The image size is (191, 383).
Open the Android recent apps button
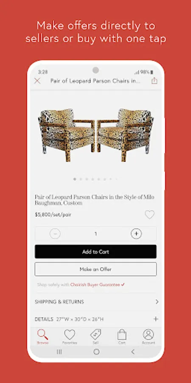pyautogui.click(x=59, y=352)
